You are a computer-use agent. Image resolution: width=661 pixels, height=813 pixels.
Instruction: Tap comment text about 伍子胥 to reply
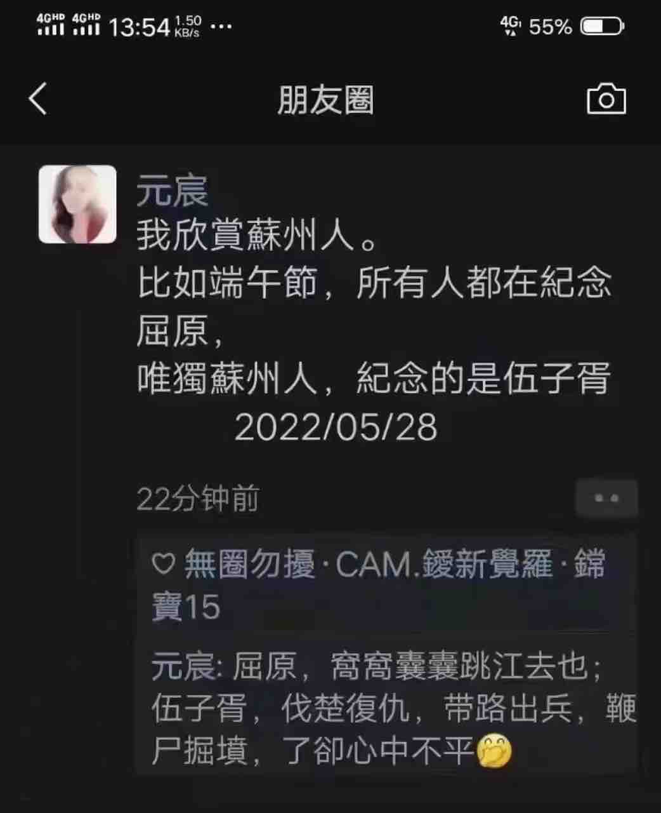click(393, 709)
